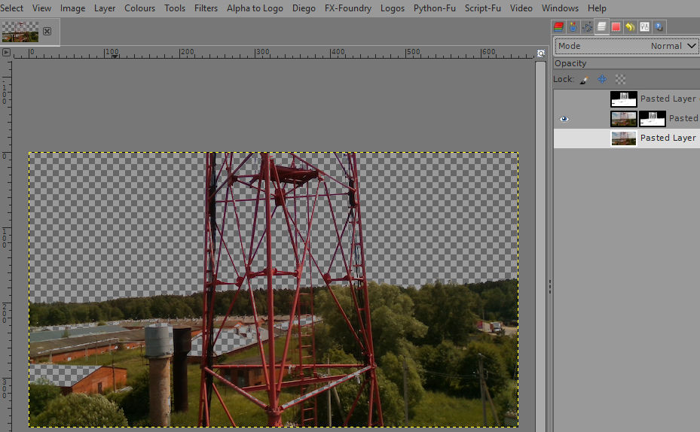Open the layer Mode dropdown set to Normal
The height and width of the screenshot is (432, 700).
[x=626, y=46]
